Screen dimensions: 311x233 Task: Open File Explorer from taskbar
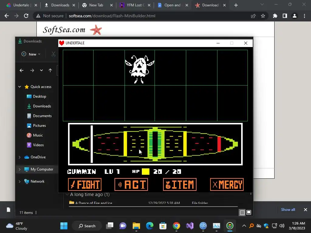(x=136, y=226)
